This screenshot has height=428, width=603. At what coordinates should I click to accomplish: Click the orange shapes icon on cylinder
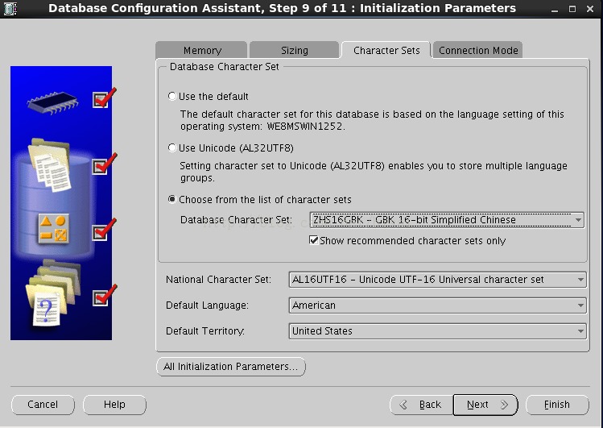coord(54,229)
